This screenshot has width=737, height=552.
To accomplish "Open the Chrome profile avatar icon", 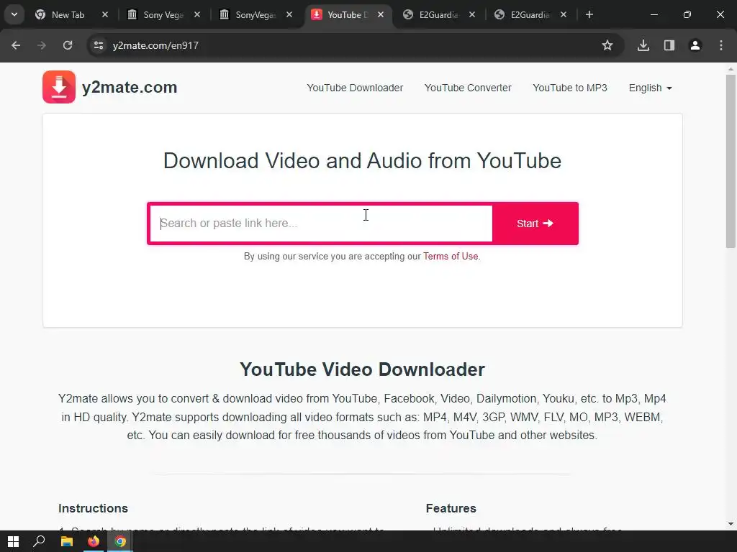I will coord(695,45).
